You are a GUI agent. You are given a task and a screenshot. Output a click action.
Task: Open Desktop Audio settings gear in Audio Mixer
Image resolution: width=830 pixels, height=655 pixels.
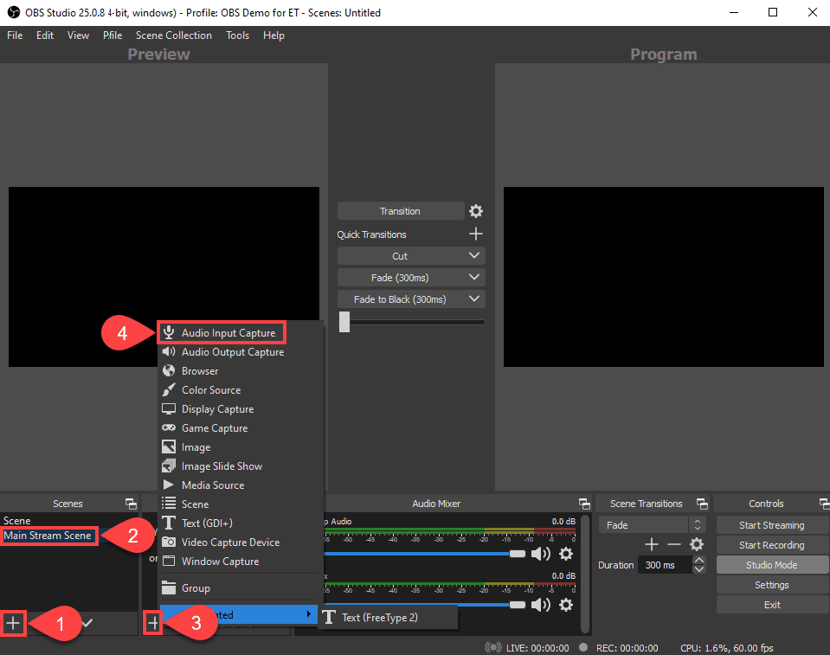click(x=567, y=554)
